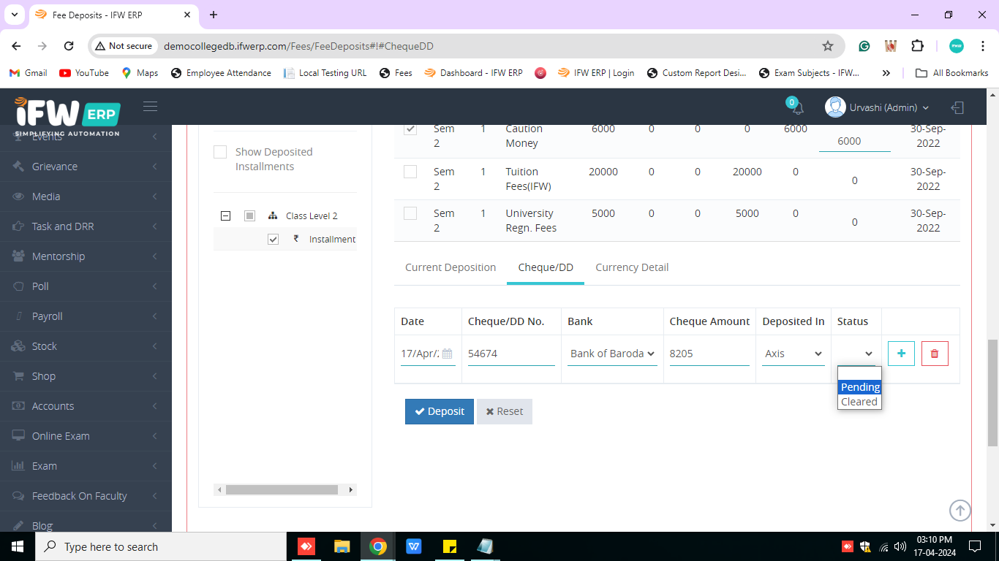Check the Tuition Fees(IFW) row checkbox

(x=410, y=172)
